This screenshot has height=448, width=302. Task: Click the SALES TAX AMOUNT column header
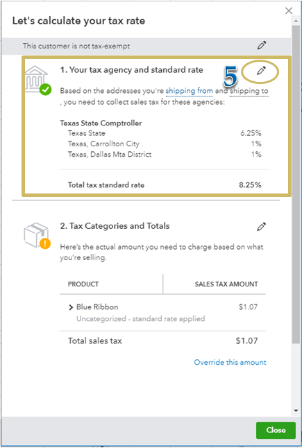click(x=226, y=284)
